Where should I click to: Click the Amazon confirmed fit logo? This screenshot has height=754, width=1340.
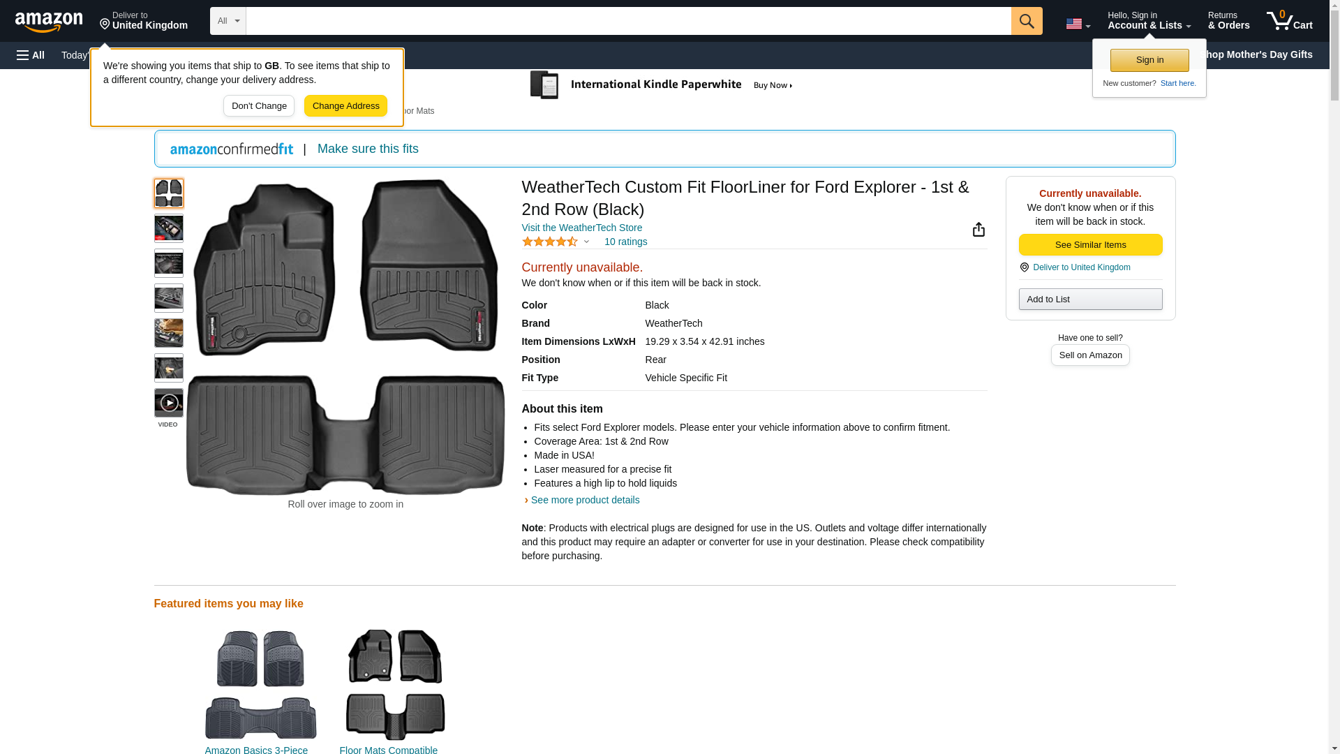232,149
